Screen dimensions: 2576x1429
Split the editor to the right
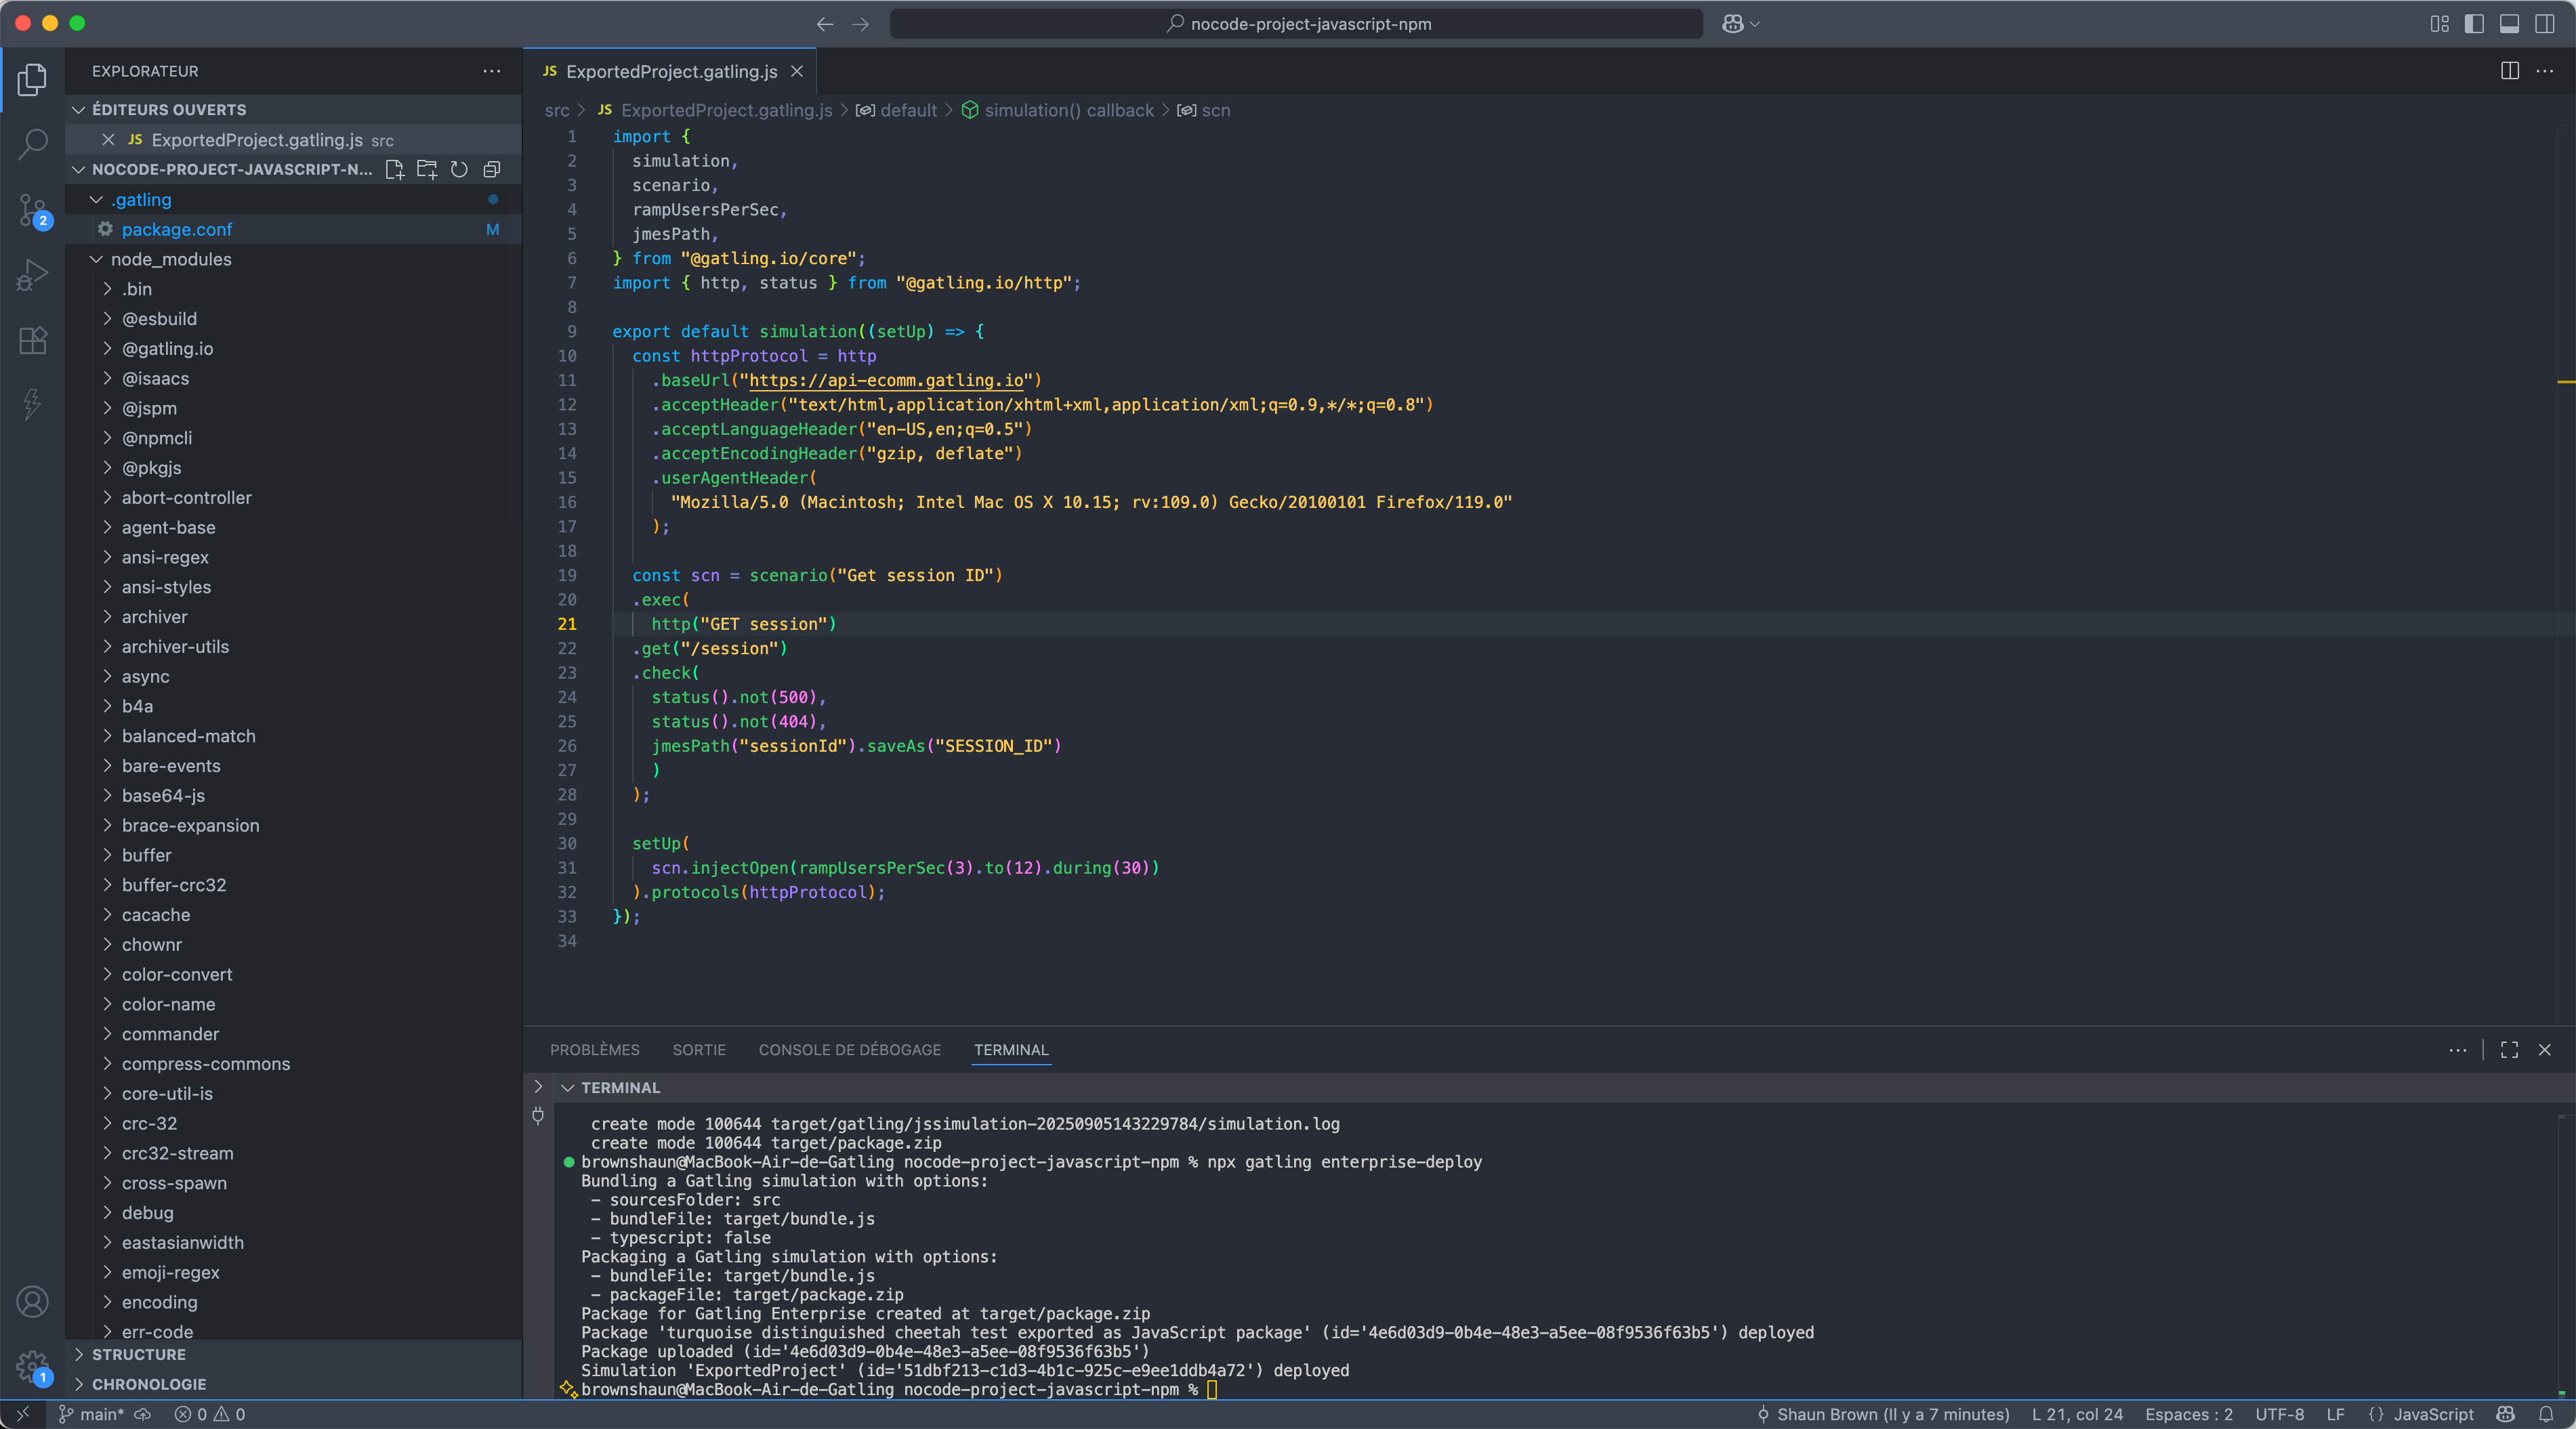pos(2509,71)
